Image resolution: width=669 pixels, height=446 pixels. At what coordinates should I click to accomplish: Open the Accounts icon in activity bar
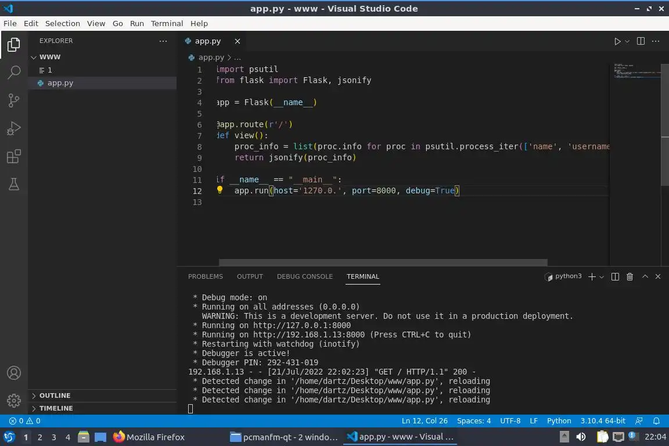(14, 373)
